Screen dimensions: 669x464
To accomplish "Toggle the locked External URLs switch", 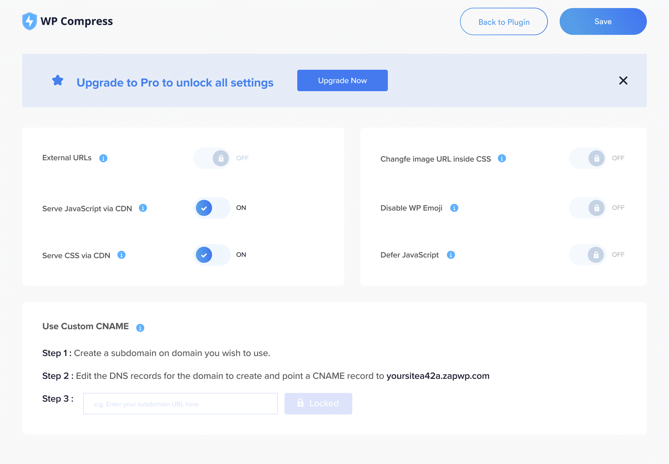I will coord(212,158).
